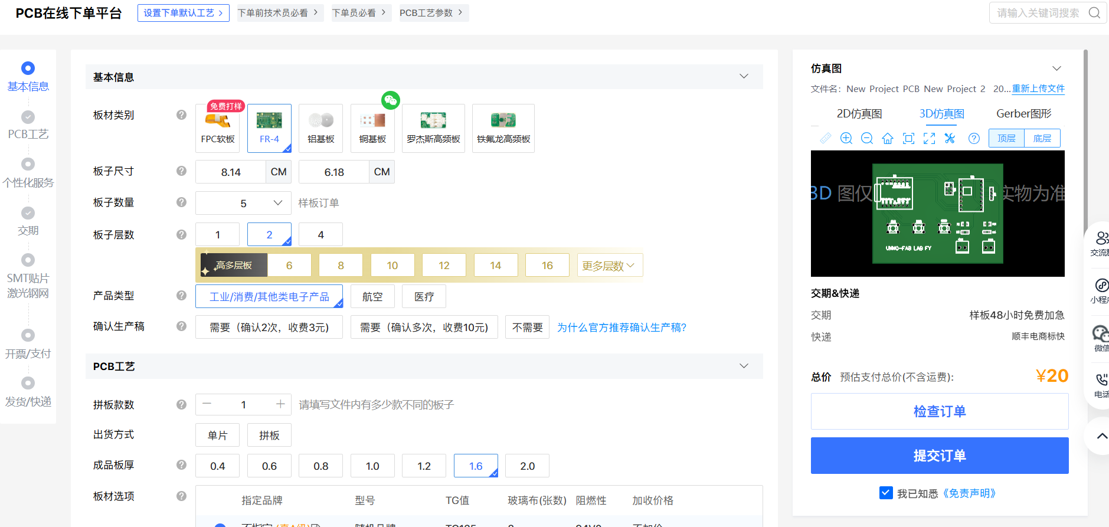Screen dimensions: 1109x527
Task: Open 设置下单默认工艺 menu
Action: 183,13
